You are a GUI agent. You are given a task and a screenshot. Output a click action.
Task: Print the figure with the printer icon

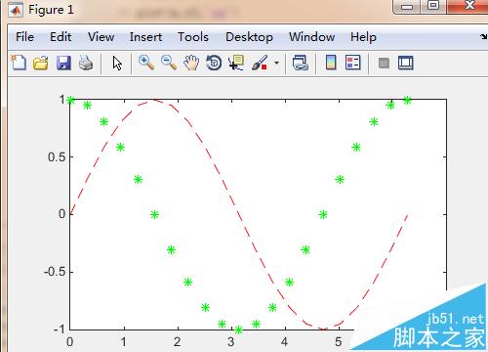86,63
